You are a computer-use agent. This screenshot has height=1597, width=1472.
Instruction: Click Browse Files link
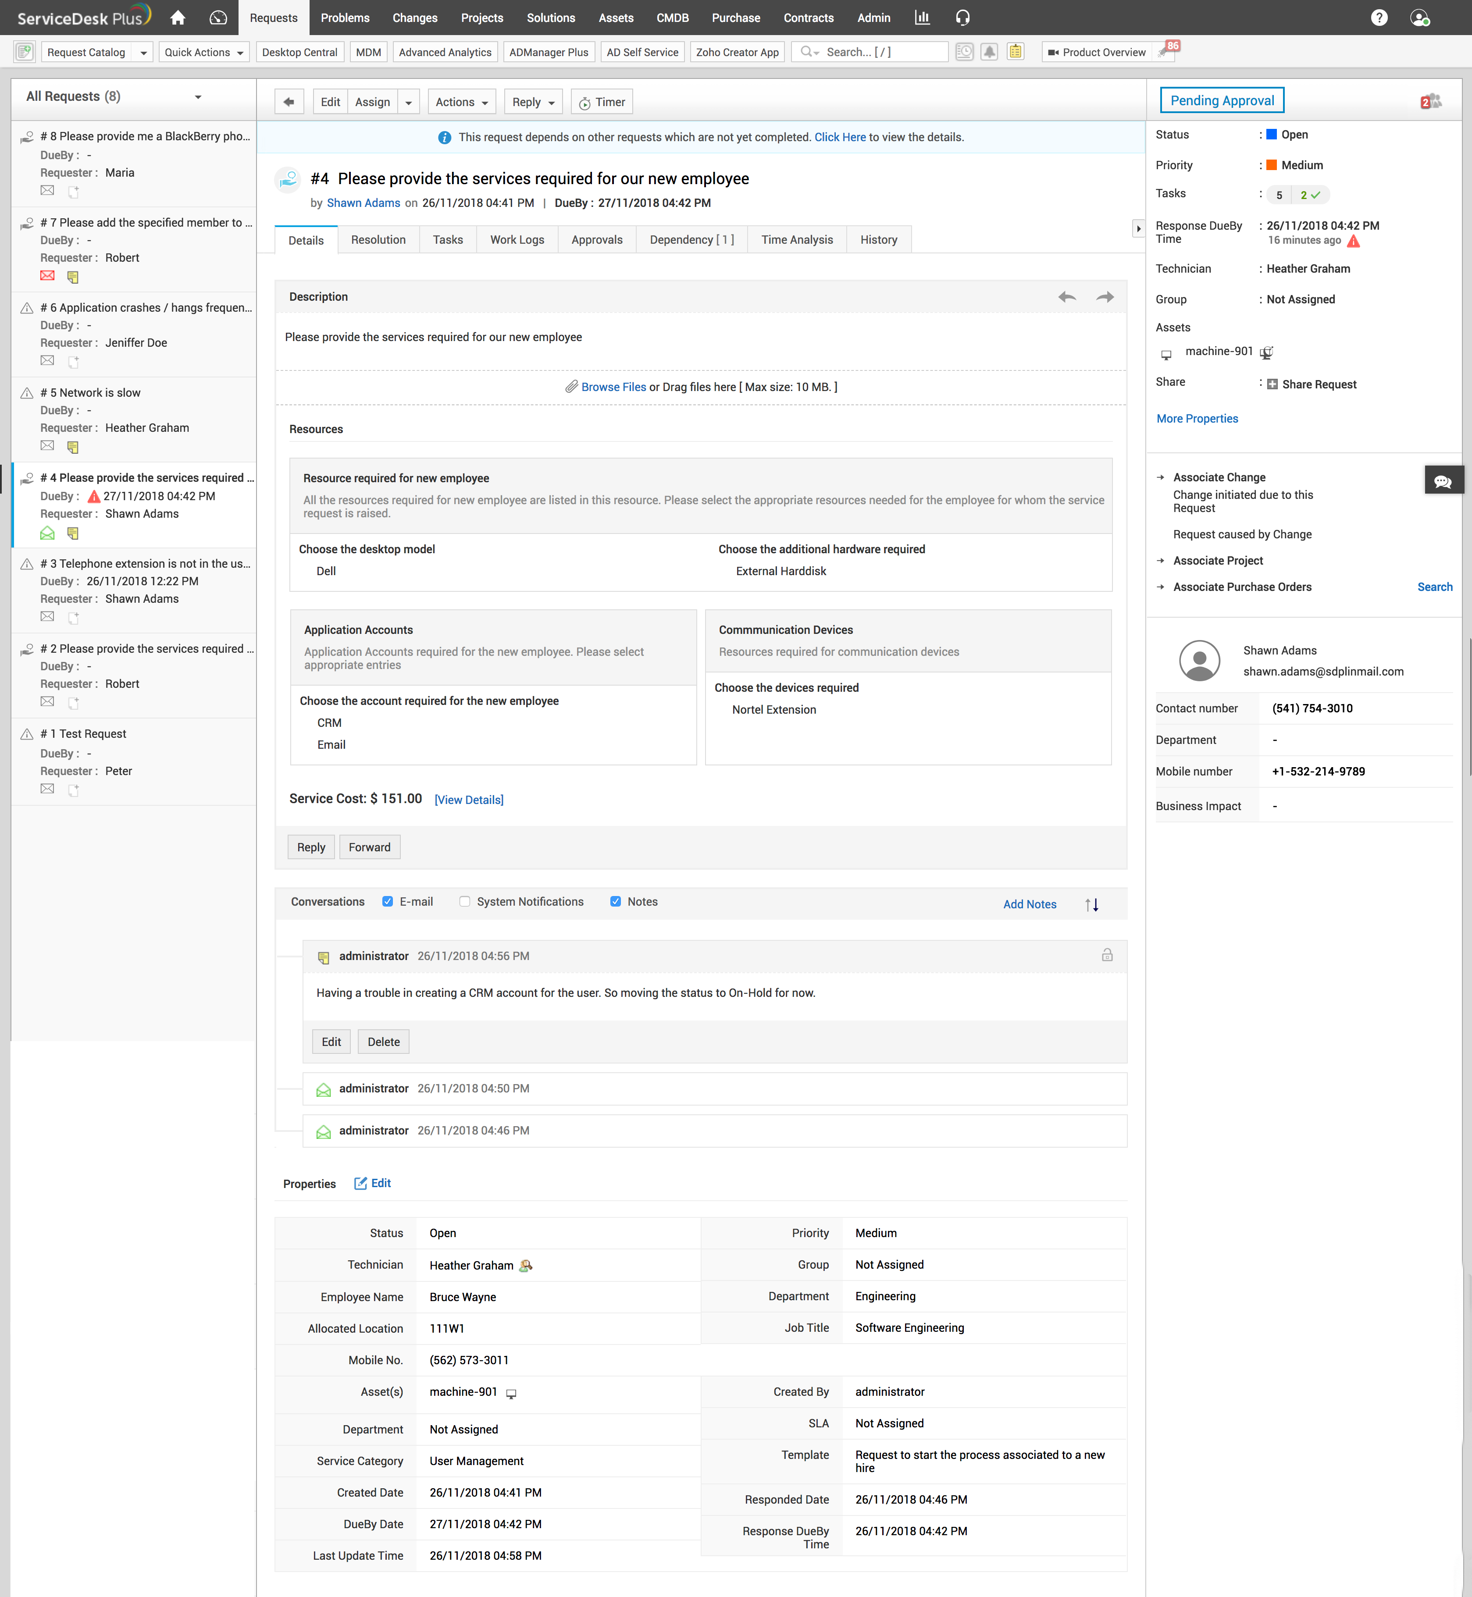[x=613, y=386]
